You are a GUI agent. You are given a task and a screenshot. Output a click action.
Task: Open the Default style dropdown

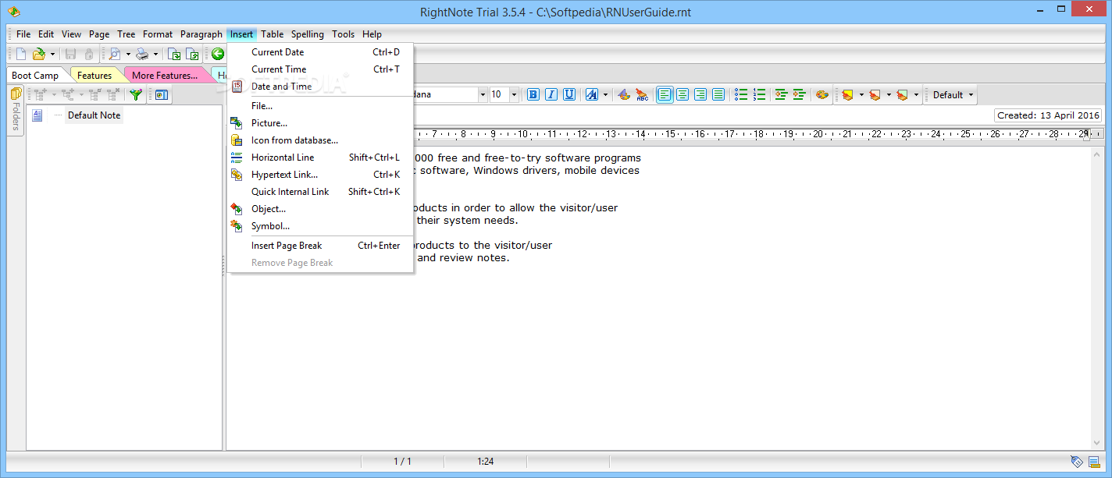point(953,94)
